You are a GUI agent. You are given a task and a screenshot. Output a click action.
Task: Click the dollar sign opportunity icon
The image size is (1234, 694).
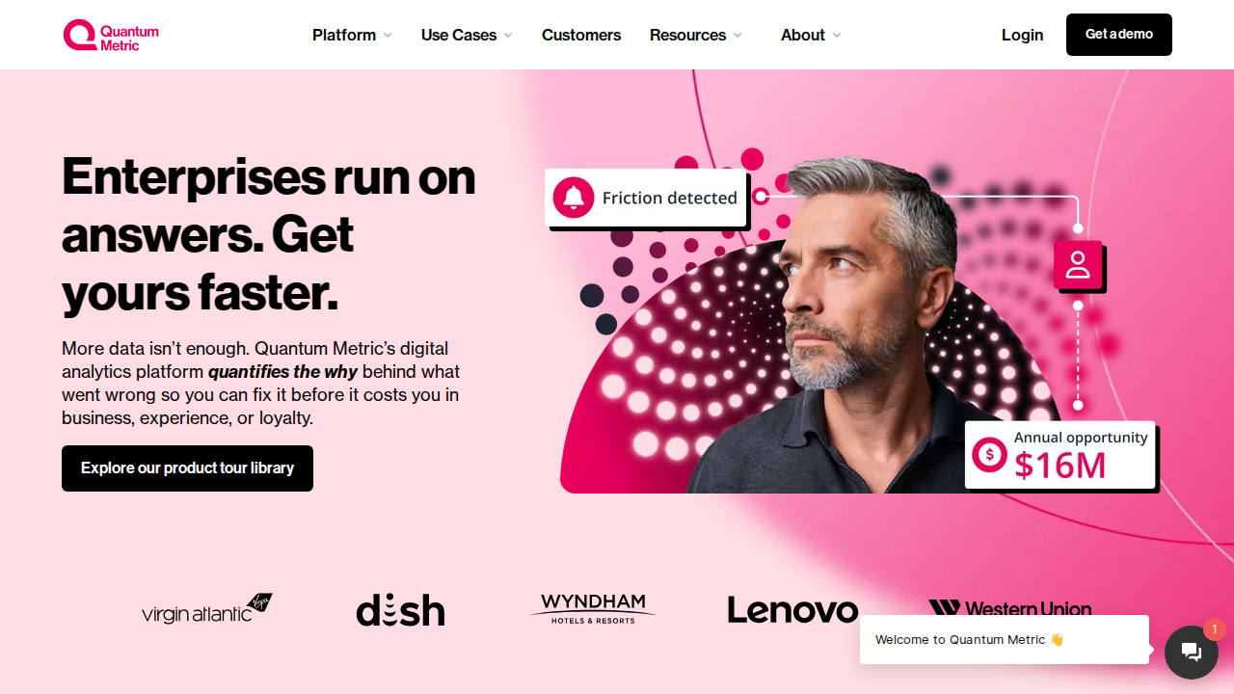(x=989, y=454)
